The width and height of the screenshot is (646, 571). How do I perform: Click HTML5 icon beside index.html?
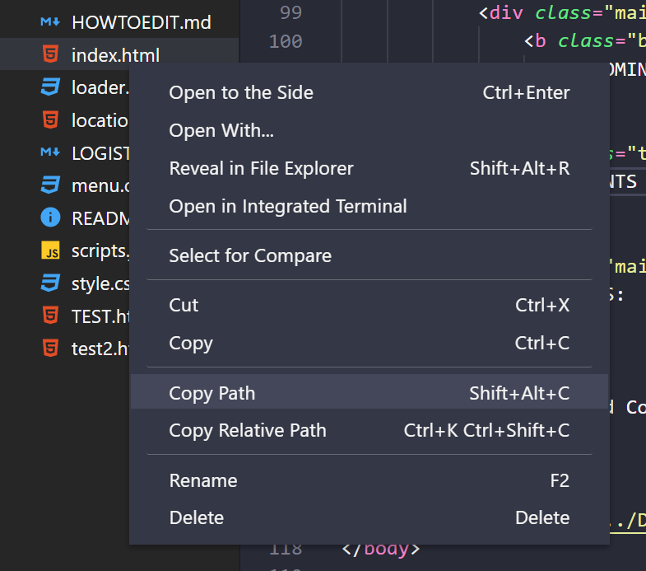pyautogui.click(x=50, y=54)
